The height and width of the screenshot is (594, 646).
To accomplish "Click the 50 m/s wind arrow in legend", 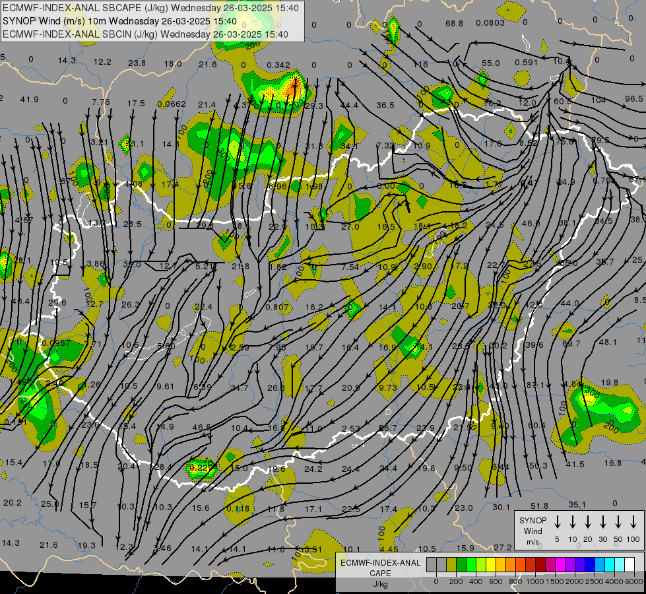I will (x=618, y=522).
